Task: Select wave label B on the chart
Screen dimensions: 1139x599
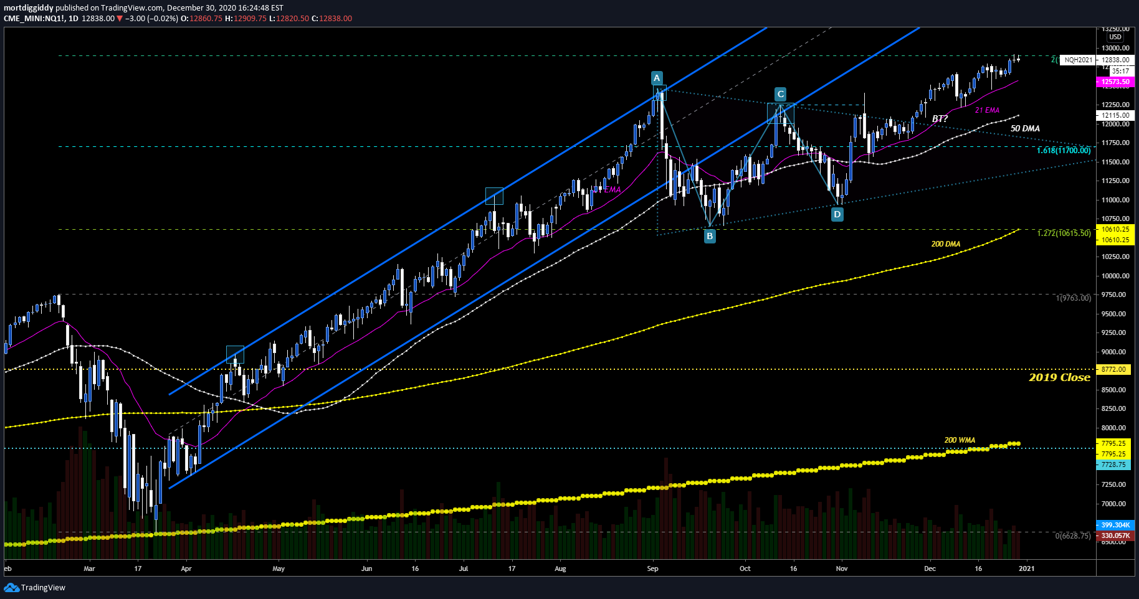Action: tap(710, 236)
